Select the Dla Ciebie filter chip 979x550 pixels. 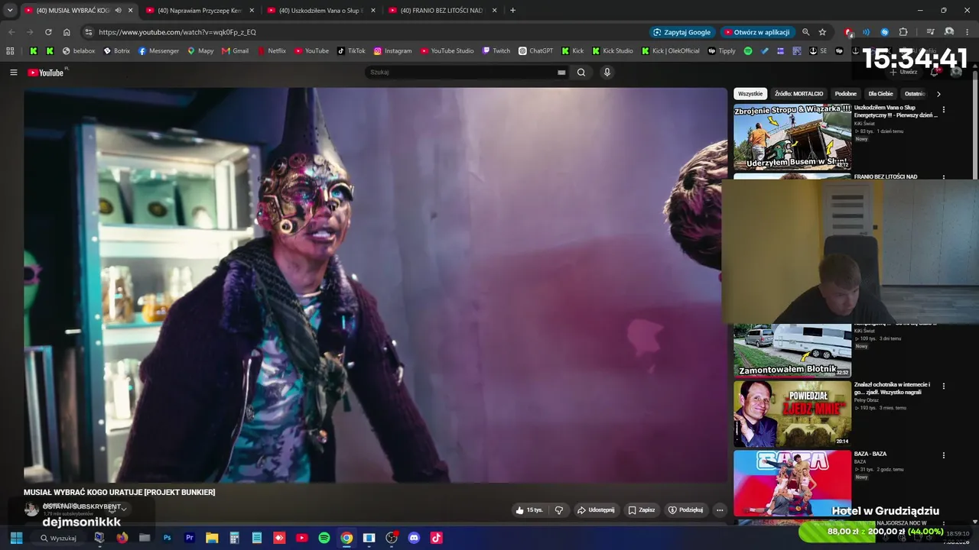880,94
